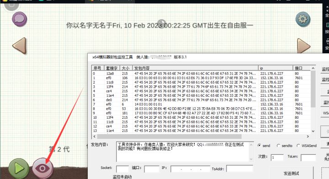
Task: Select packet row 3 with socket 13f4
Action: pyautogui.click(x=201, y=87)
